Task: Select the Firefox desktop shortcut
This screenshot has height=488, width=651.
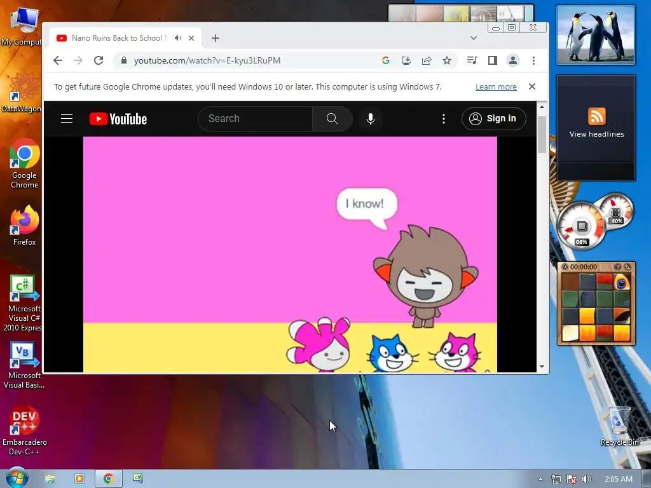Action: [25, 226]
